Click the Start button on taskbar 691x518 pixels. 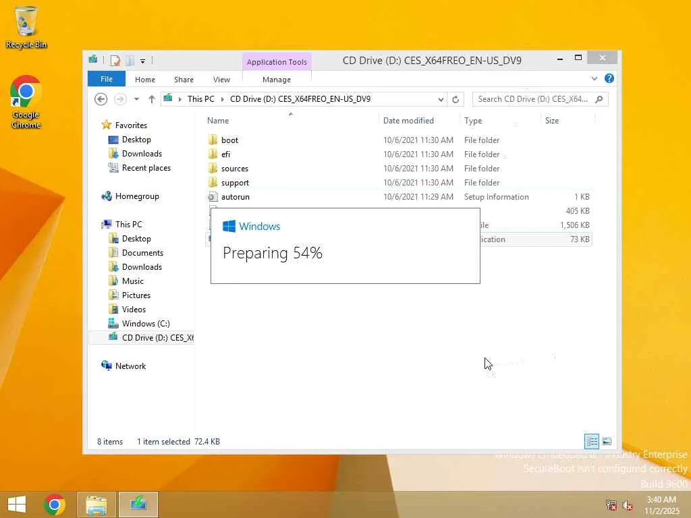17,505
